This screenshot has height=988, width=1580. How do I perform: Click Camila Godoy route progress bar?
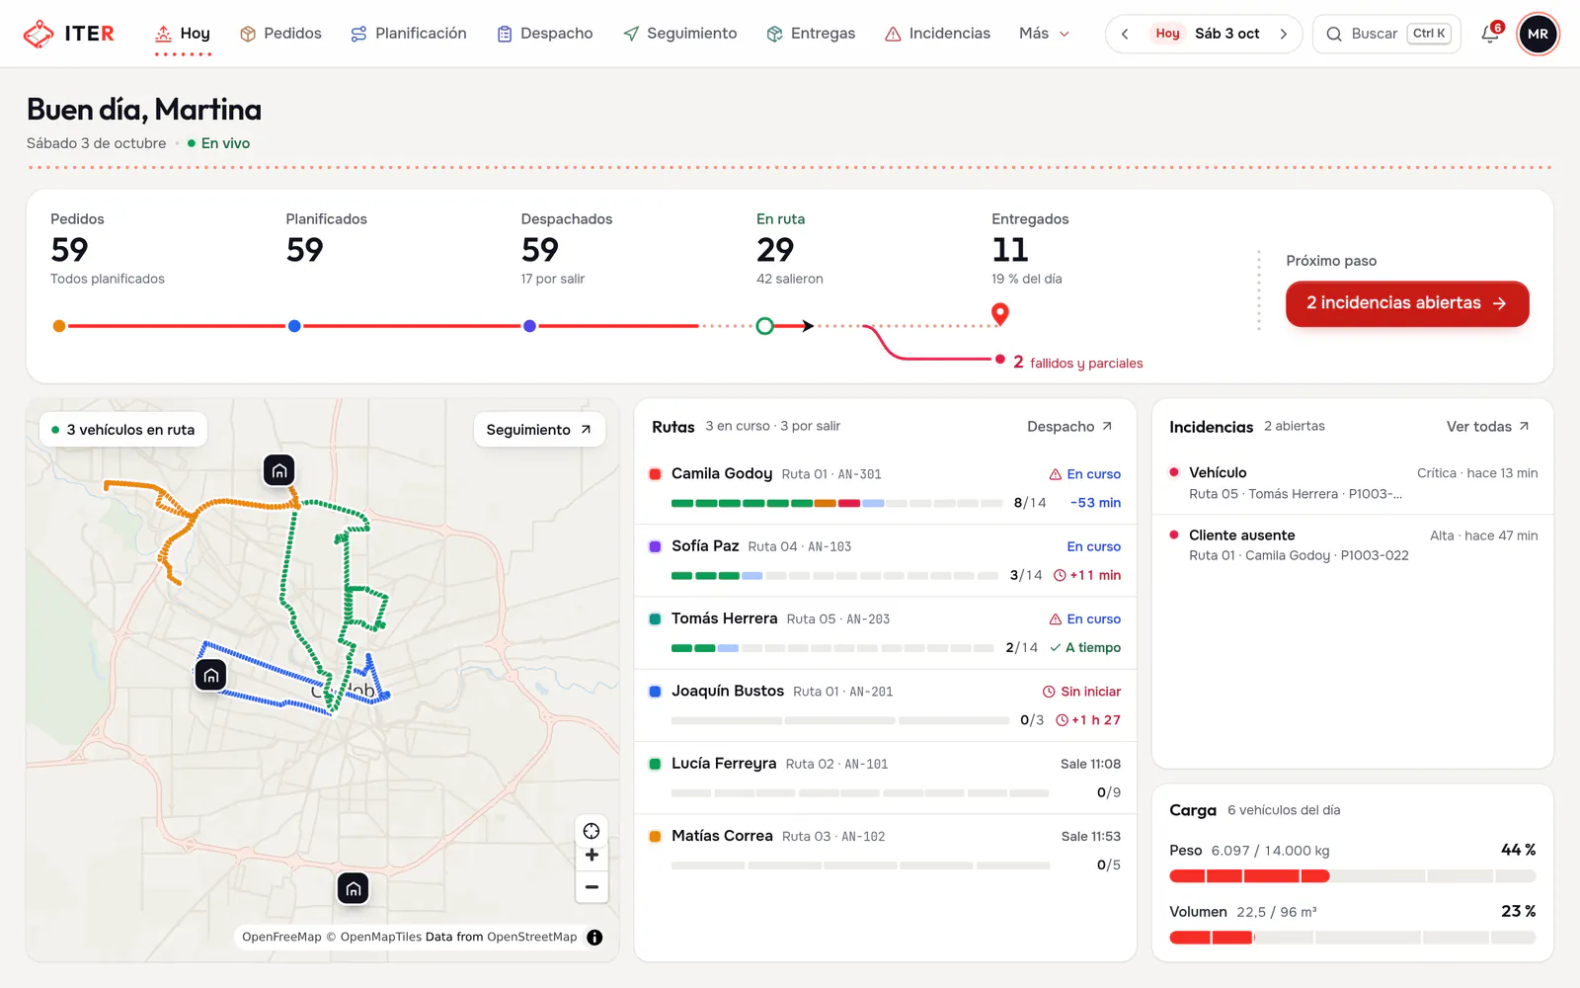pyautogui.click(x=836, y=503)
